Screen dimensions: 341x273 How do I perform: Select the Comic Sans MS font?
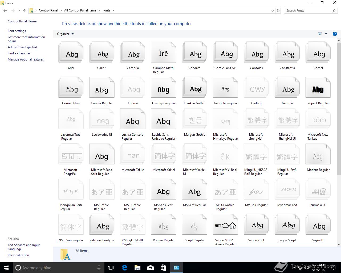click(225, 52)
